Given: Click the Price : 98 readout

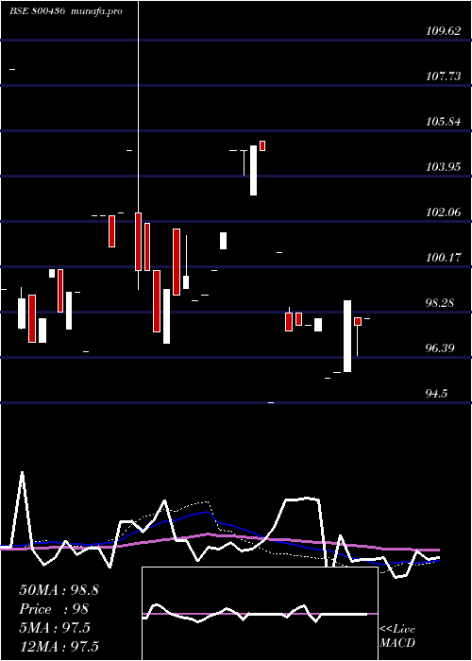Looking at the screenshot, I should [54, 609].
